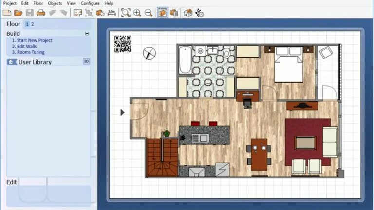Select floor 1 in the Floor selector

tap(27, 24)
